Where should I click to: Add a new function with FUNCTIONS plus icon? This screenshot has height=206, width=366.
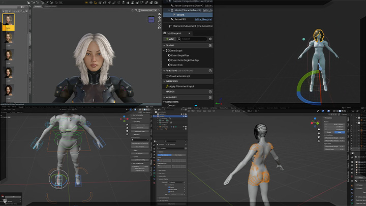(210, 71)
